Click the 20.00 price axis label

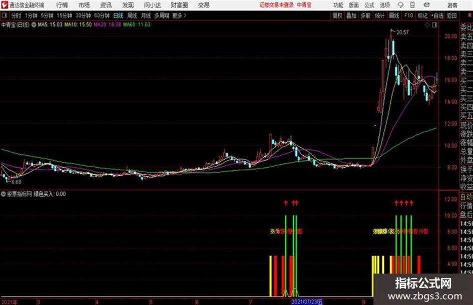tap(450, 36)
